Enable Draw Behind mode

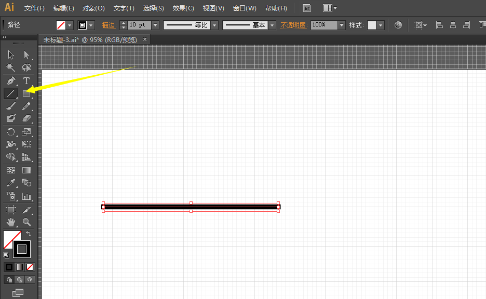(20, 280)
